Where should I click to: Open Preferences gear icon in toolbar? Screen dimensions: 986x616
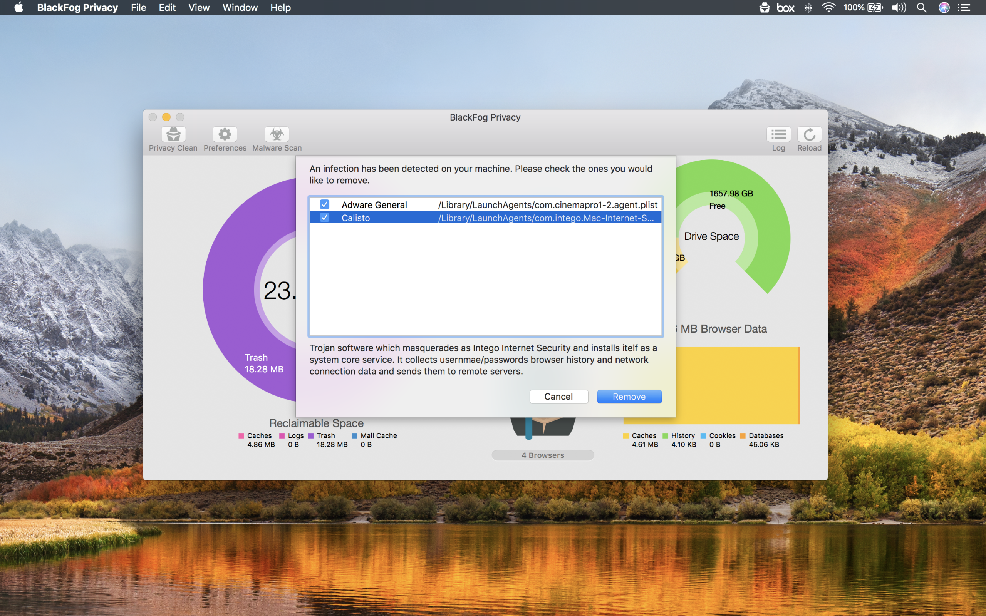(x=225, y=134)
